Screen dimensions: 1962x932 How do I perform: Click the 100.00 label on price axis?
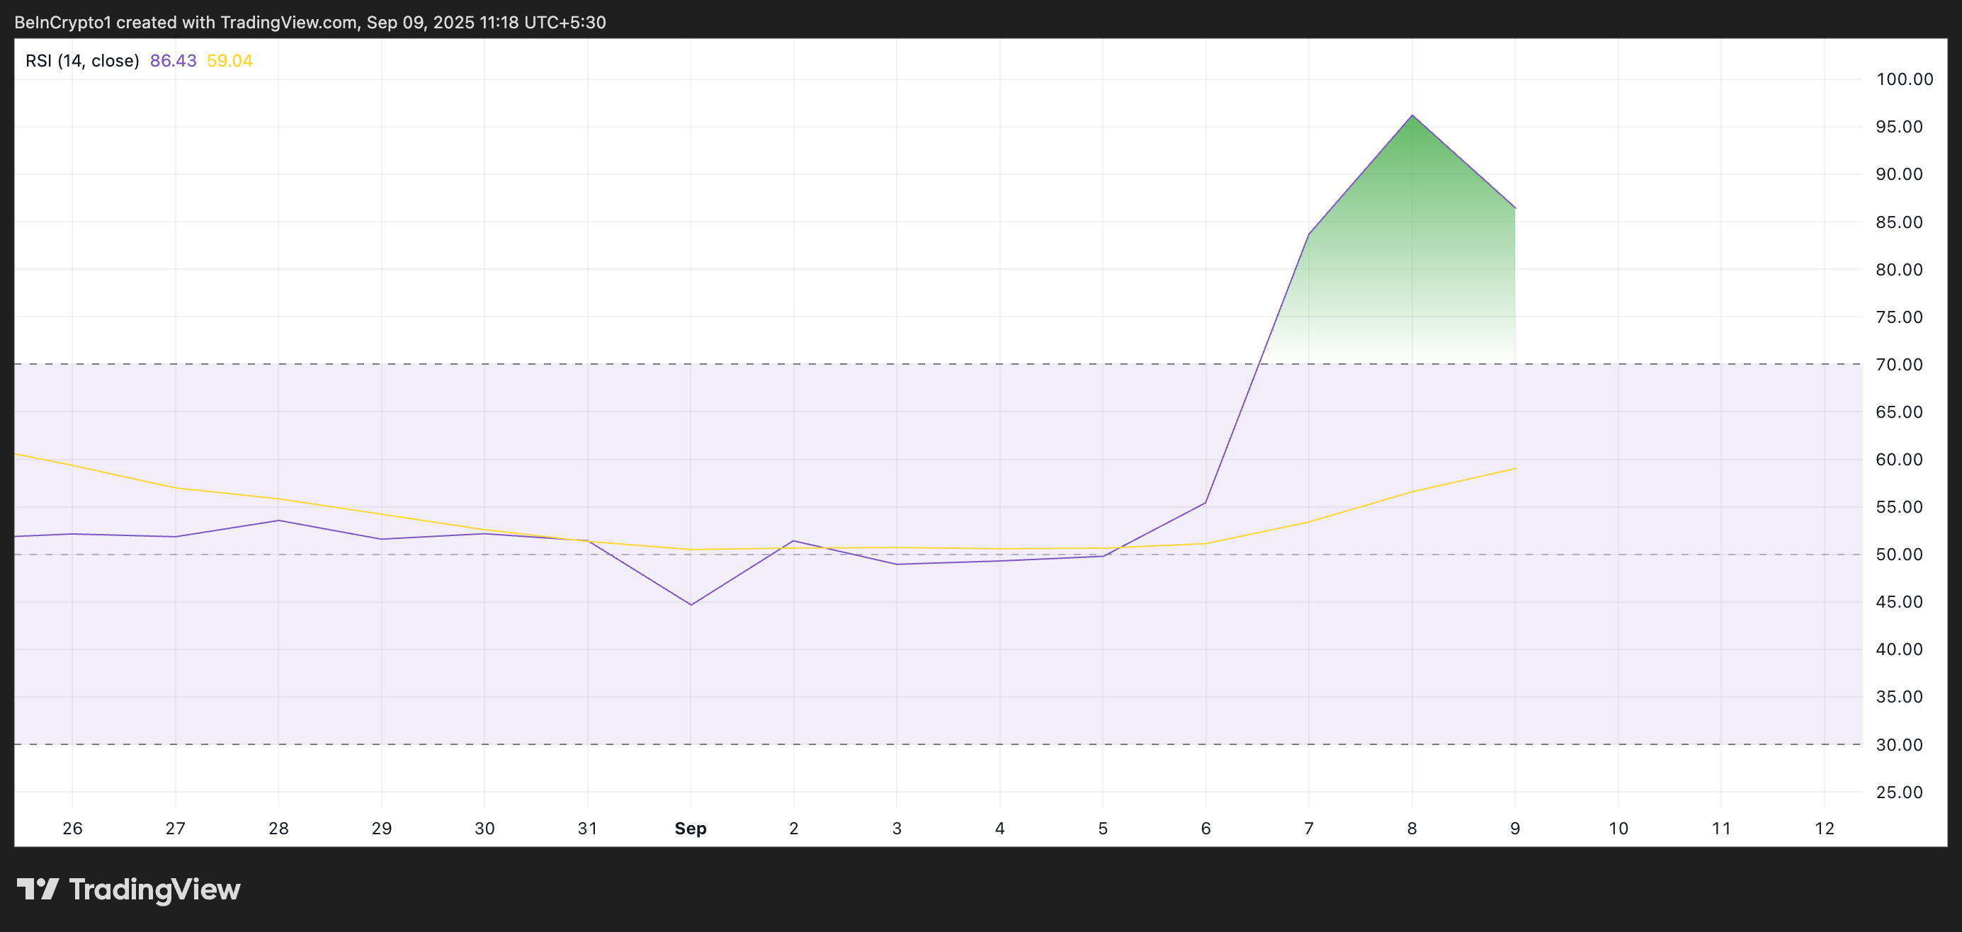1904,79
